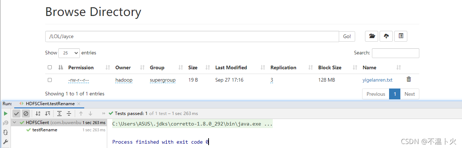Viewport: 462px width, 148px height.
Task: Collapse all test results icon
Action: pos(69,114)
